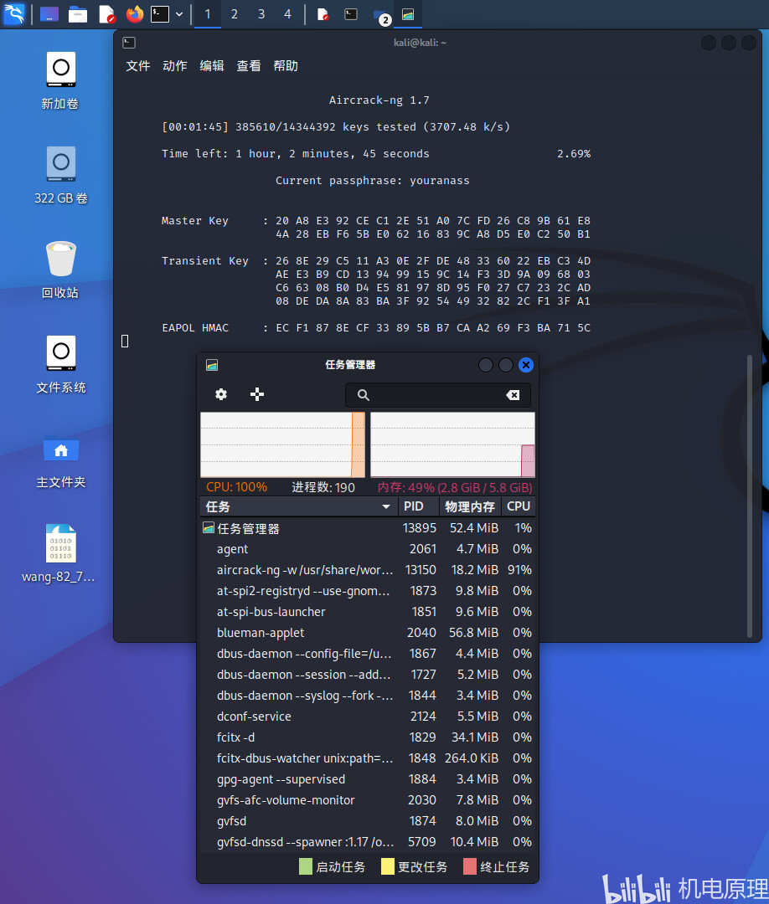769x904 pixels.
Task: Click the CPU usage graph
Action: pyautogui.click(x=282, y=444)
